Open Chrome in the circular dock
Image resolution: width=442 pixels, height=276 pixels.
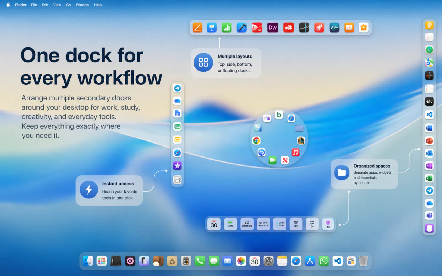tap(256, 141)
